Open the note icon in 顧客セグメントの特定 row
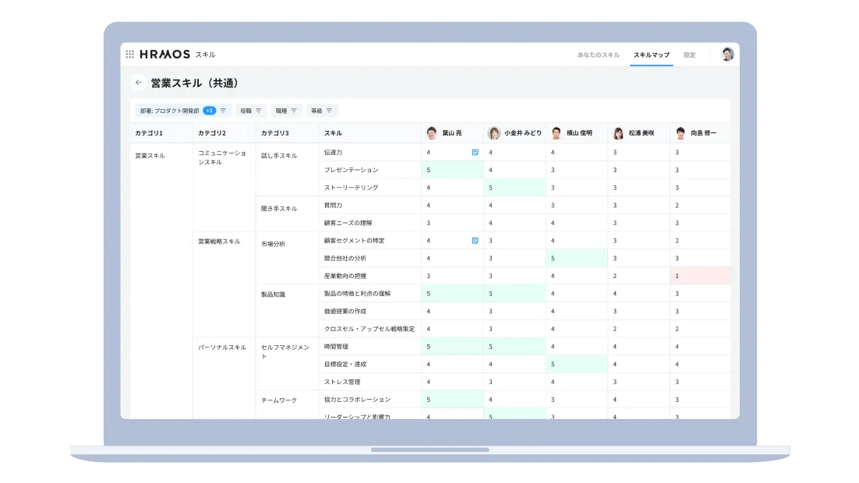Viewport: 859px width, 483px height. (475, 241)
